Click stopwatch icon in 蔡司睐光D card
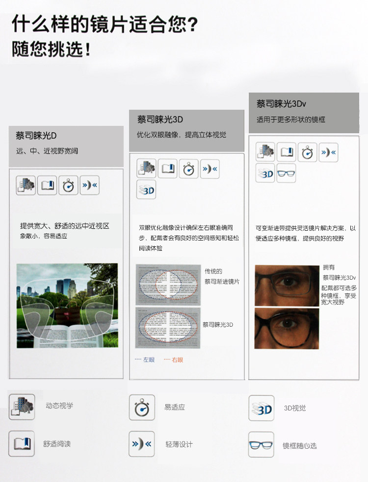 click(x=68, y=185)
